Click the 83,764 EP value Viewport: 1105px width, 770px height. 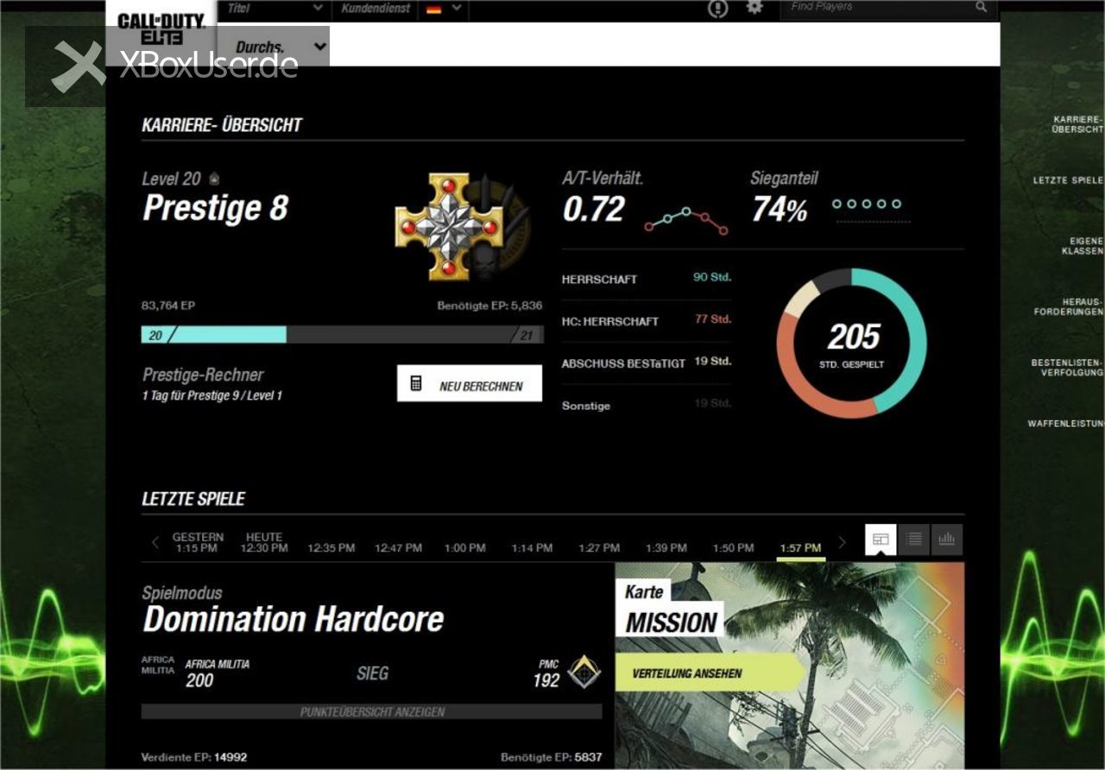[167, 306]
